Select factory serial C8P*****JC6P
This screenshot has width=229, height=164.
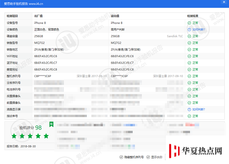point(43,76)
